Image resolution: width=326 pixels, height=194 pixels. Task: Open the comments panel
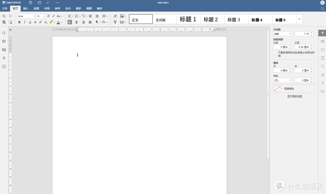(4, 41)
